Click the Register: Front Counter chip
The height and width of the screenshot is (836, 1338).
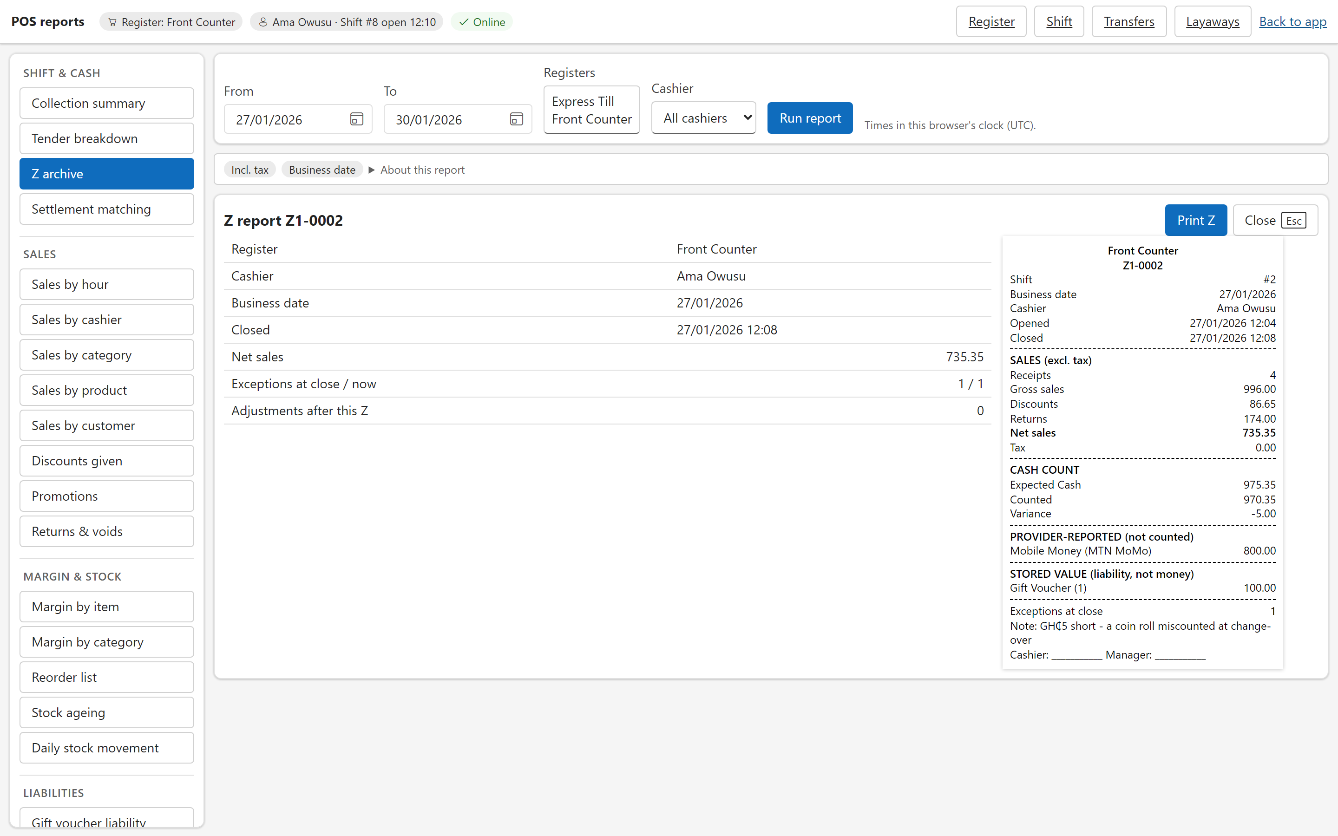point(171,22)
